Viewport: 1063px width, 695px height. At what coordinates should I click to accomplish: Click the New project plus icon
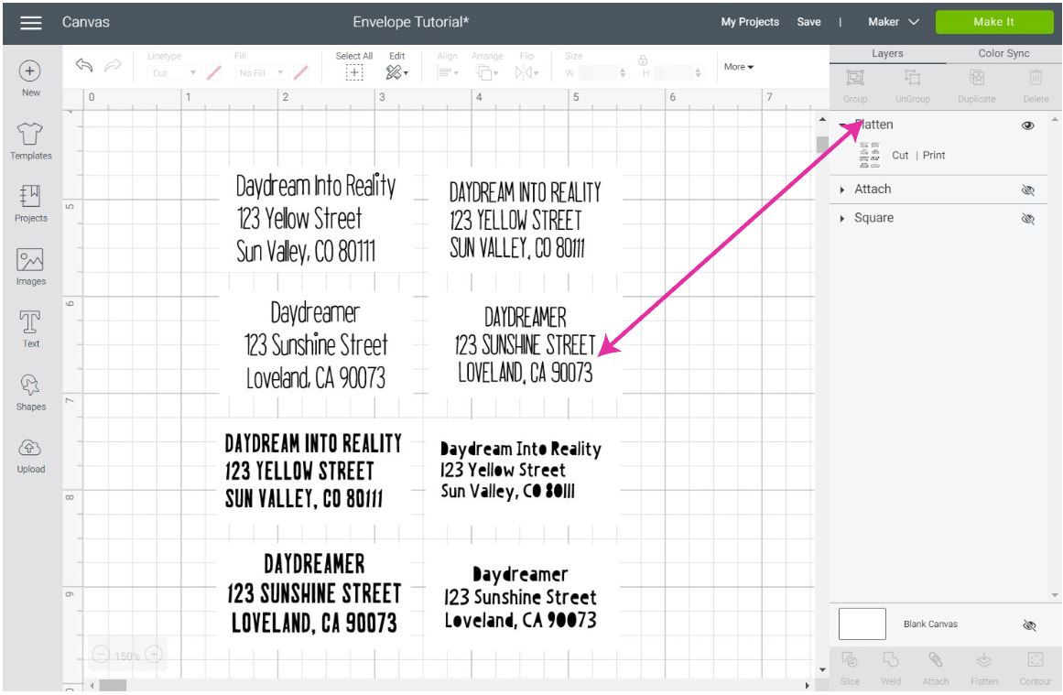pos(30,72)
